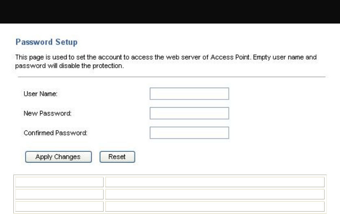Click the 'Confirmed Password:' label text
This screenshot has width=340, height=214.
[56, 133]
